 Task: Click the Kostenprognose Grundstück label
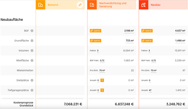coord(23,104)
